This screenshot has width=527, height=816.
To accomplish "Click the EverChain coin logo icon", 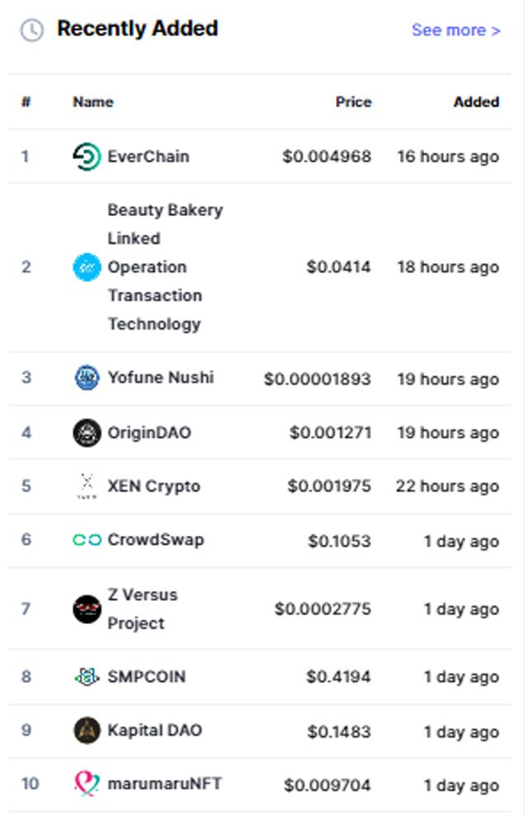I will [x=86, y=157].
